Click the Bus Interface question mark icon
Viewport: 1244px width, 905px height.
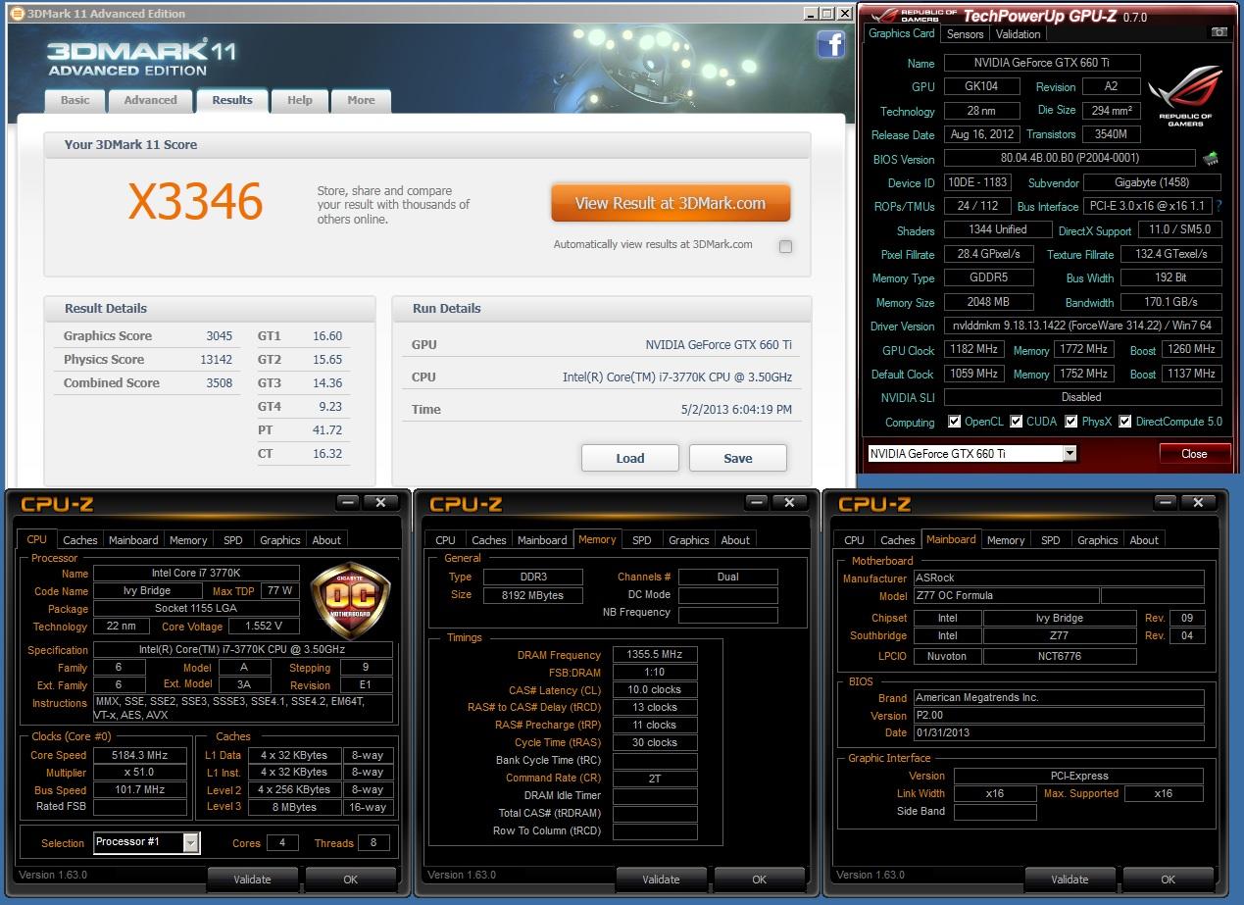pos(1219,207)
